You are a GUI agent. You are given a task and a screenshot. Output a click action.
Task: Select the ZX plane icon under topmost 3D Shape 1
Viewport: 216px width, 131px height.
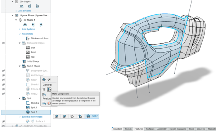tap(37, 6)
